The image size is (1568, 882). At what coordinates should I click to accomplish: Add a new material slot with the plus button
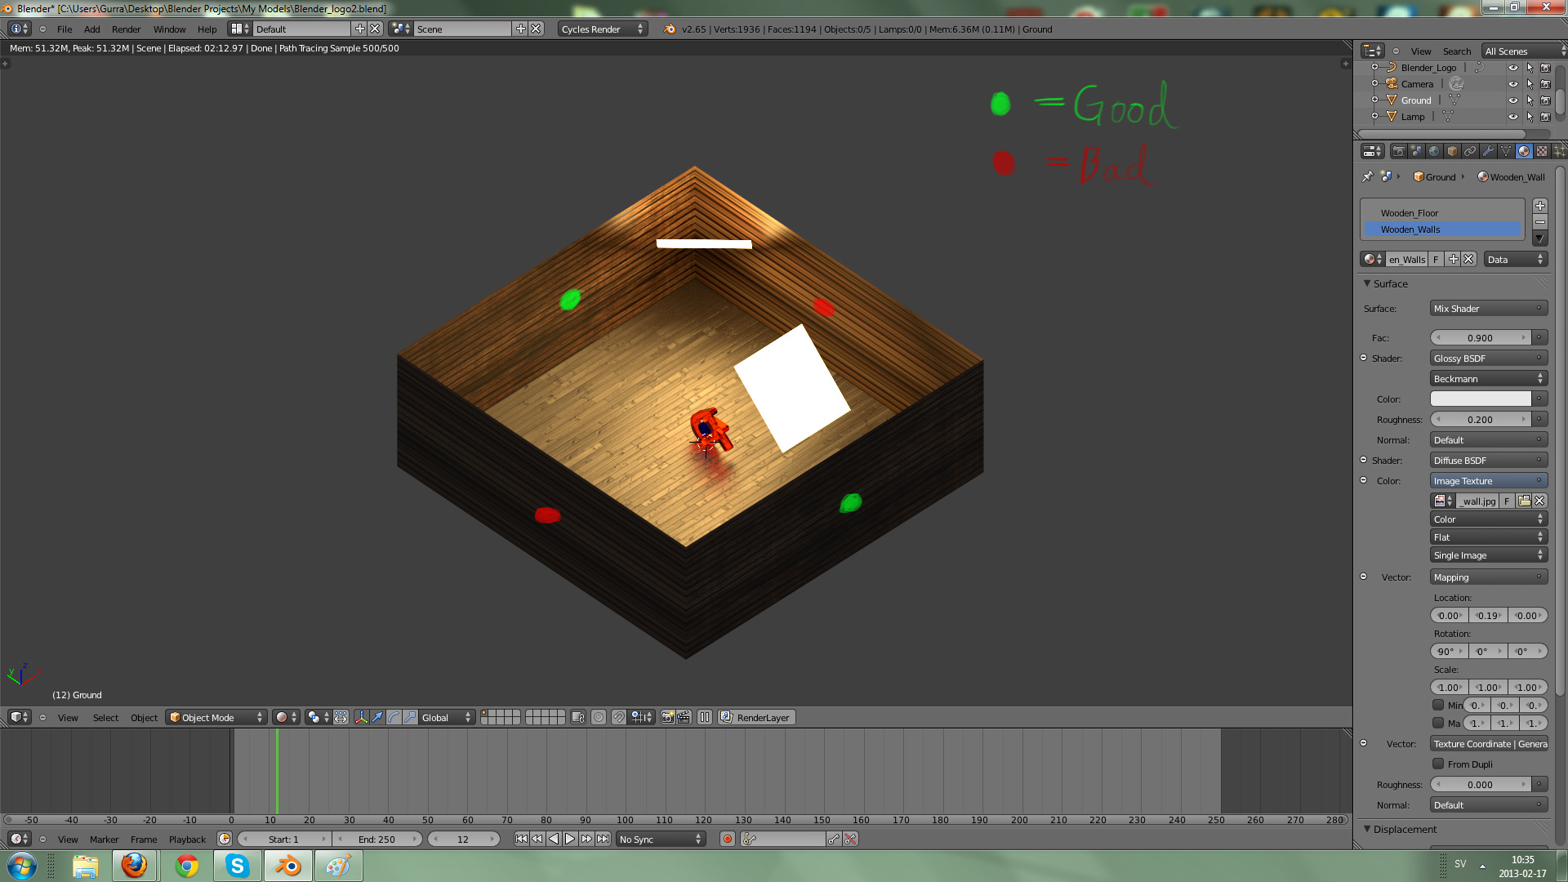tap(1540, 206)
